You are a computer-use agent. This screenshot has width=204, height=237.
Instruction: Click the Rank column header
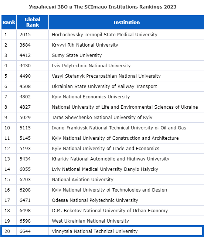click(9, 22)
